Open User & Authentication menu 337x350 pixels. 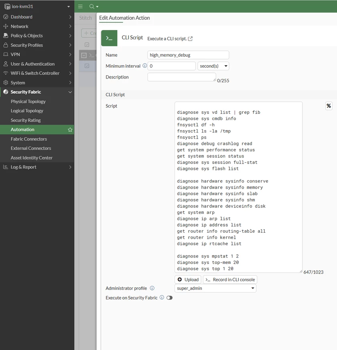37,64
